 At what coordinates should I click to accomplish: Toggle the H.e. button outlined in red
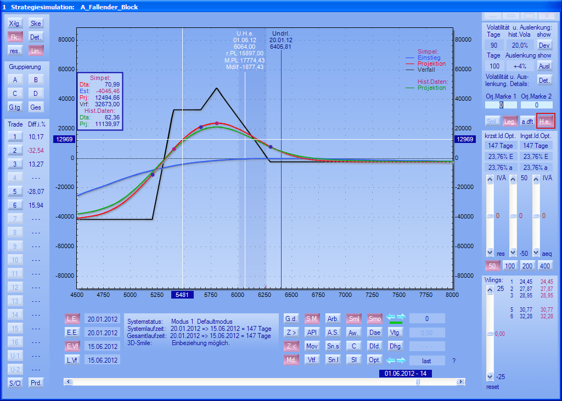tap(546, 121)
